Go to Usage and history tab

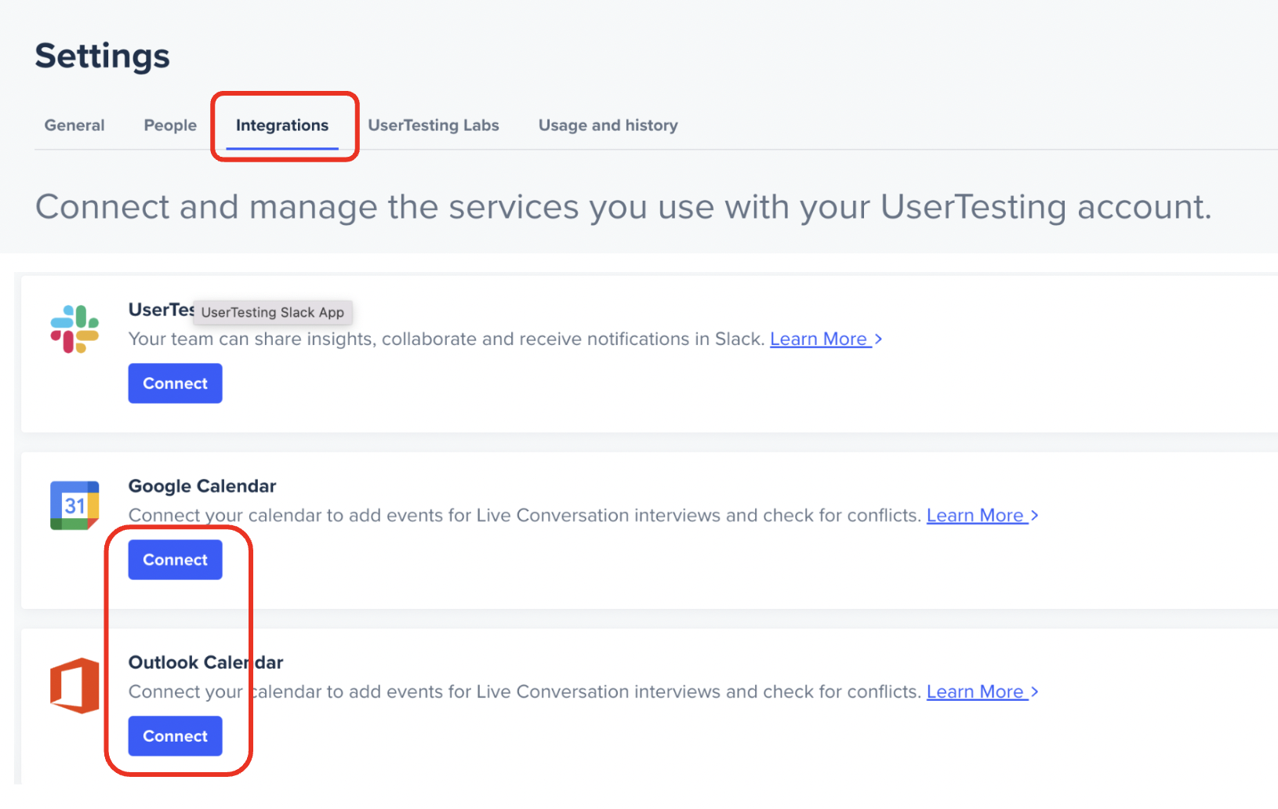[608, 125]
